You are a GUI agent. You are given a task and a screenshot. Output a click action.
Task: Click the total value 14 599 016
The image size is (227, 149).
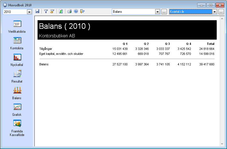(207, 54)
